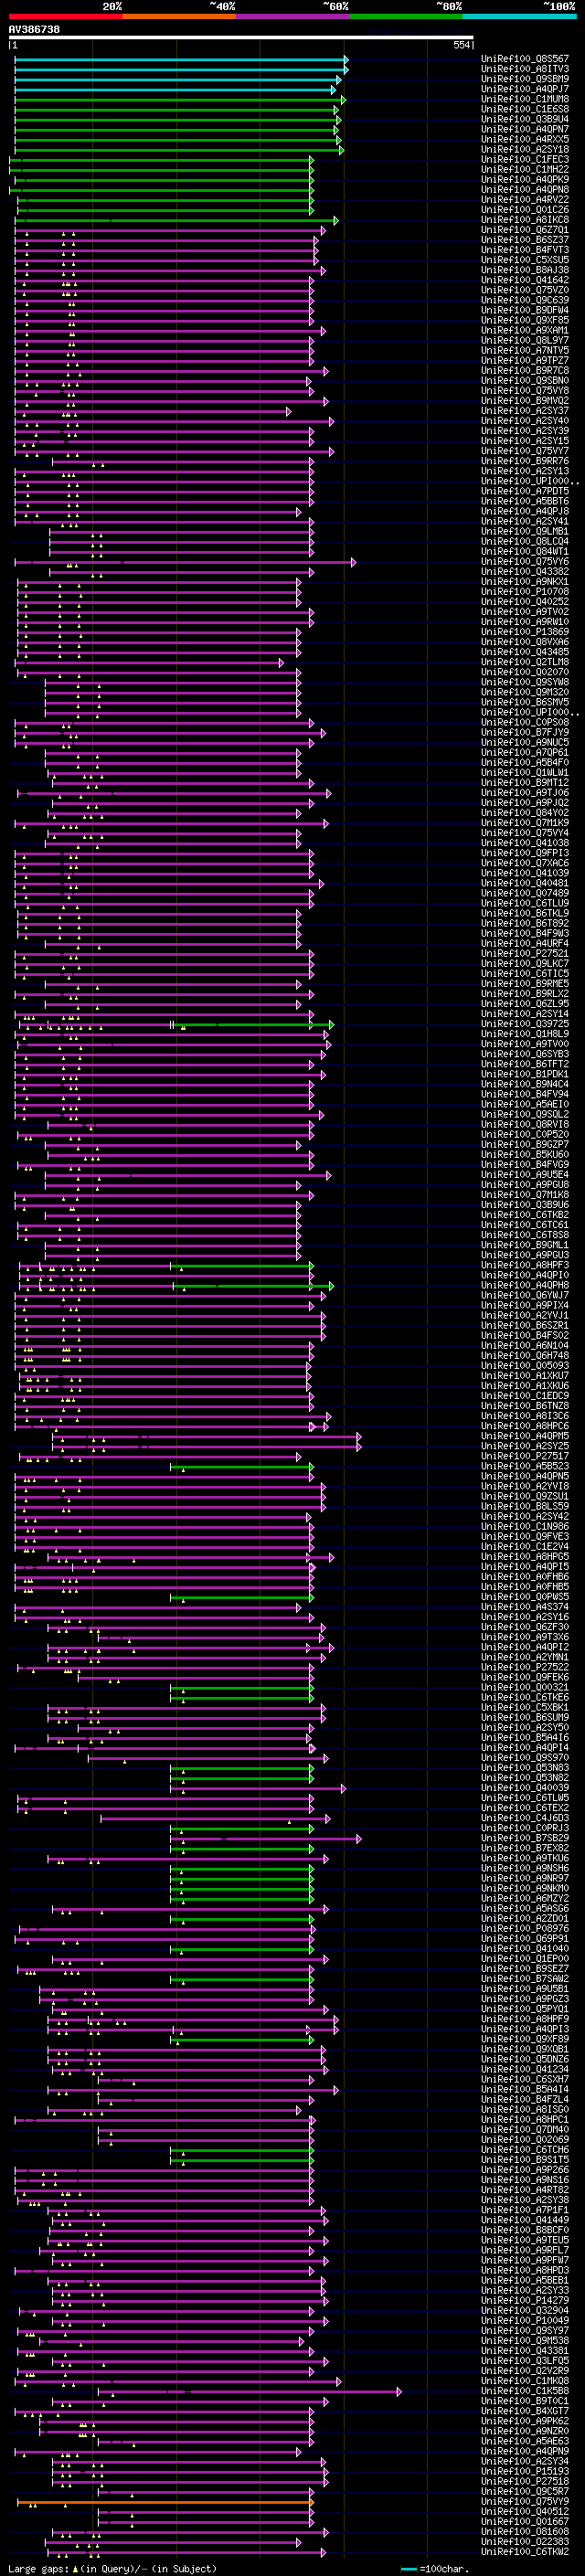
Task: Select hit UniRef100_Q40481
Action: (x=525, y=883)
